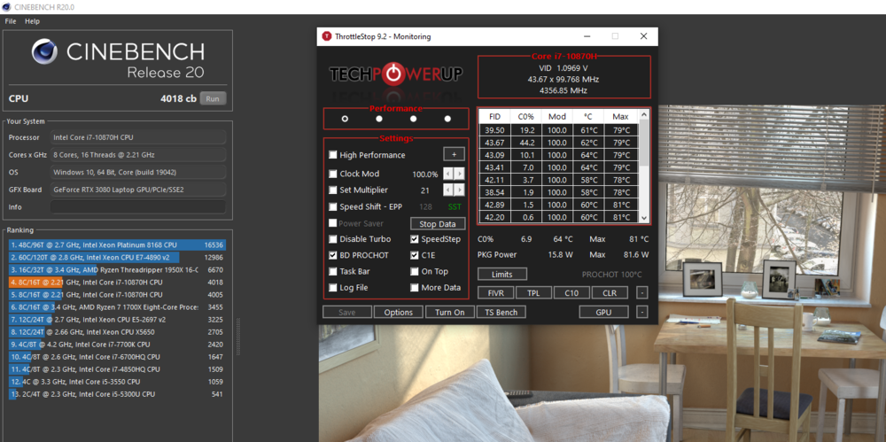This screenshot has width=886, height=442.
Task: Uncheck the BD PROCHOT checkbox
Action: pyautogui.click(x=333, y=255)
